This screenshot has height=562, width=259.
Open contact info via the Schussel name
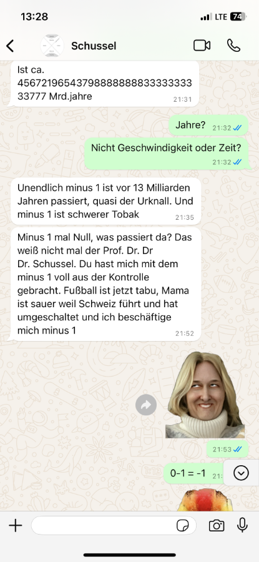94,46
